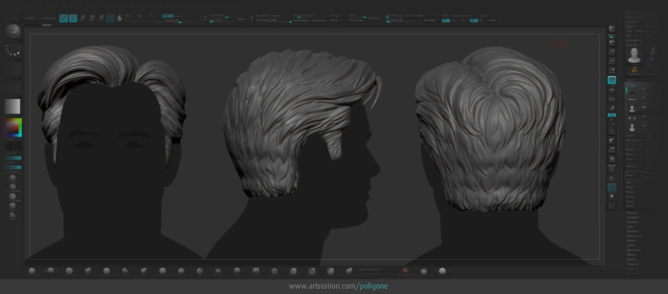Open the Masking subpalette
The height and width of the screenshot is (294, 668).
[x=631, y=255]
